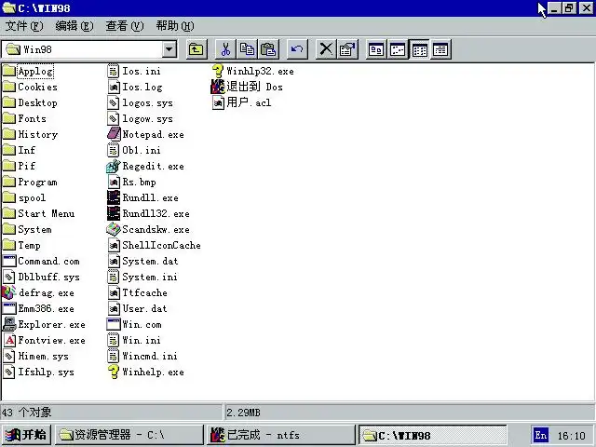Select the Scandskw.exe icon
The width and height of the screenshot is (596, 447).
click(x=114, y=230)
